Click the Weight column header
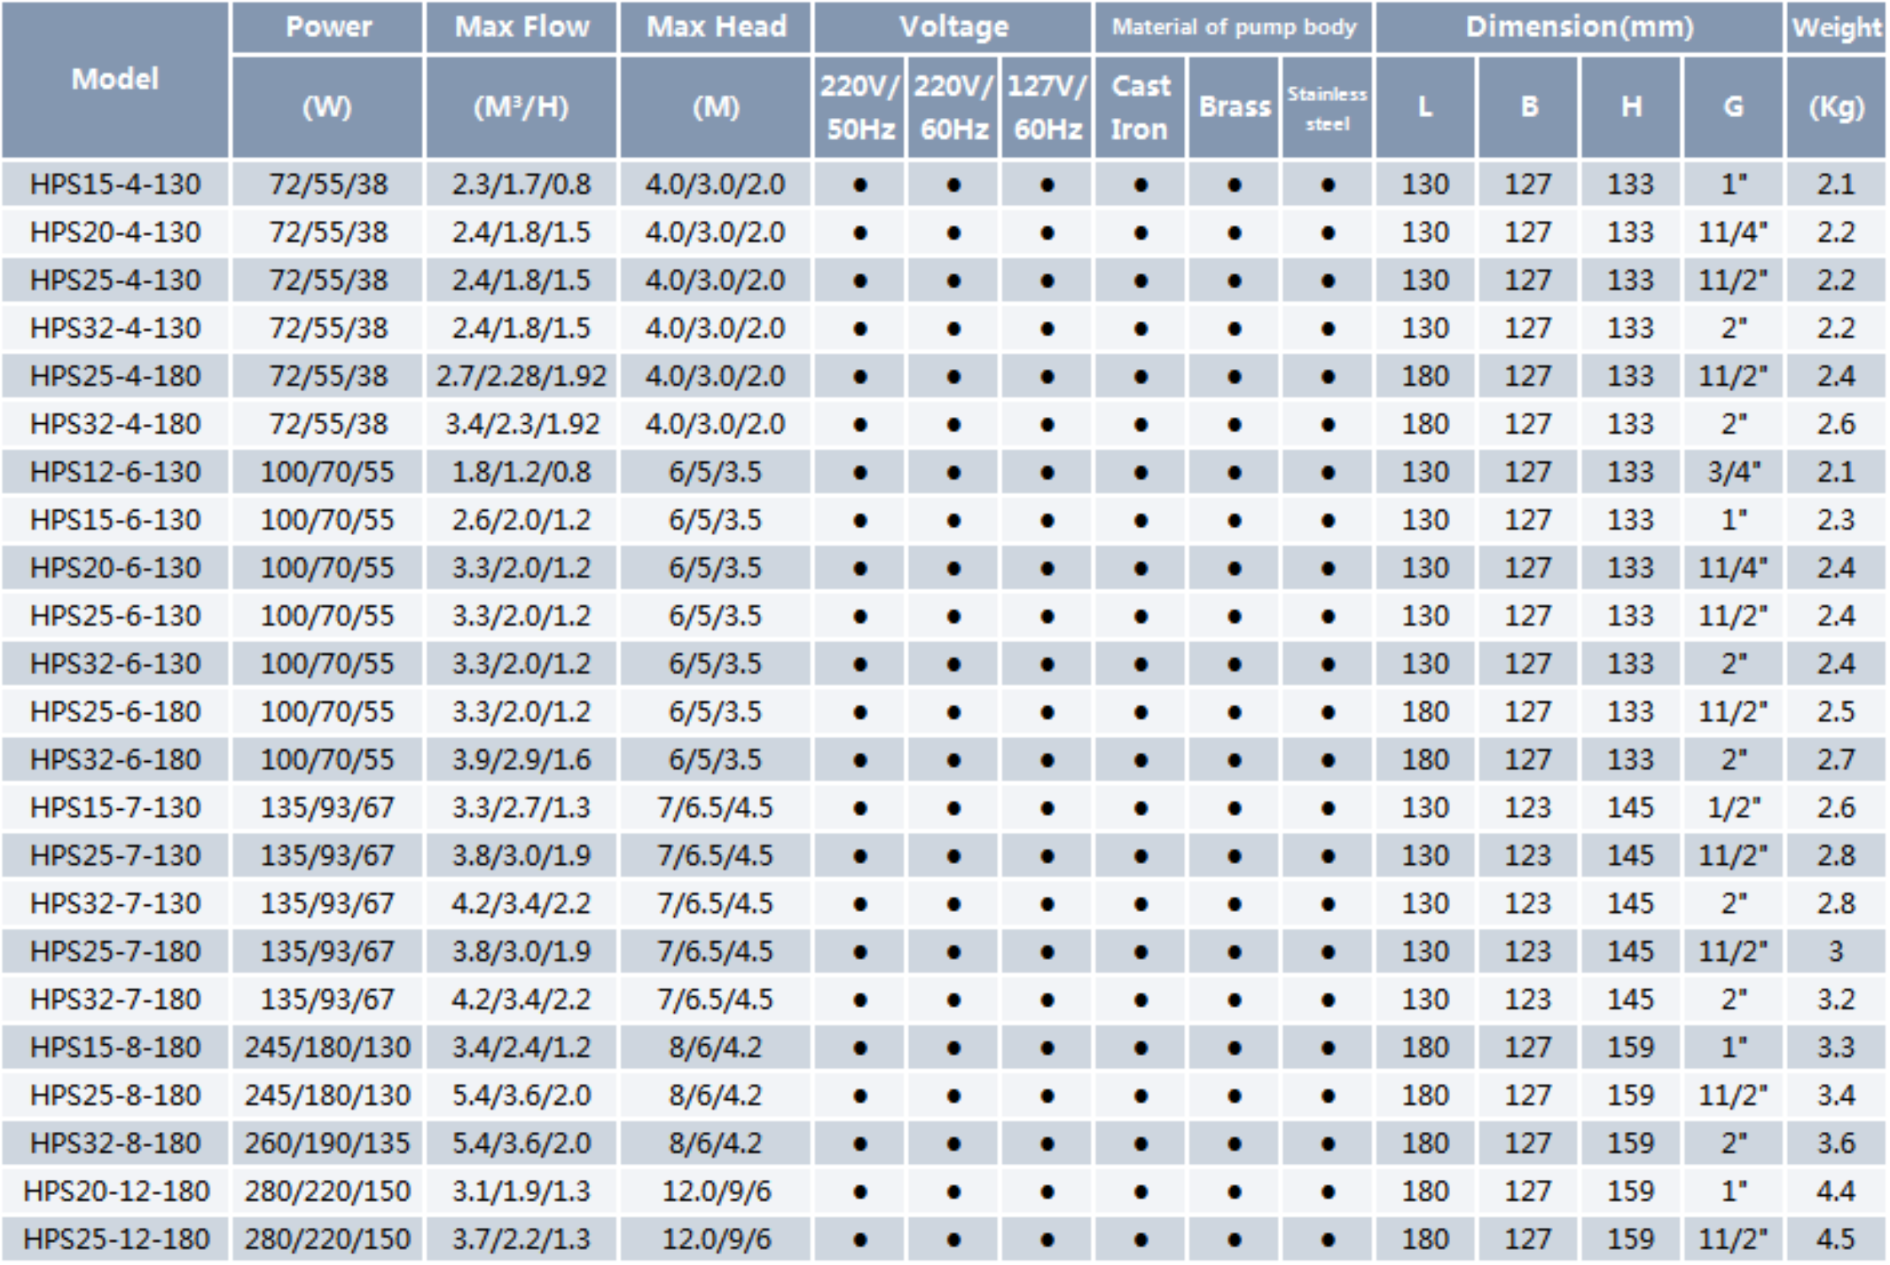The image size is (1890, 1265). click(1836, 27)
